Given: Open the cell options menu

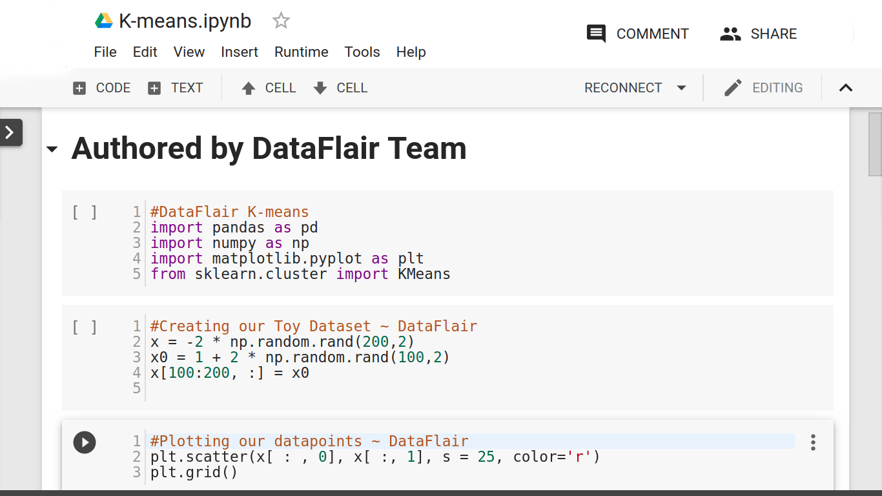Looking at the screenshot, I should [813, 442].
